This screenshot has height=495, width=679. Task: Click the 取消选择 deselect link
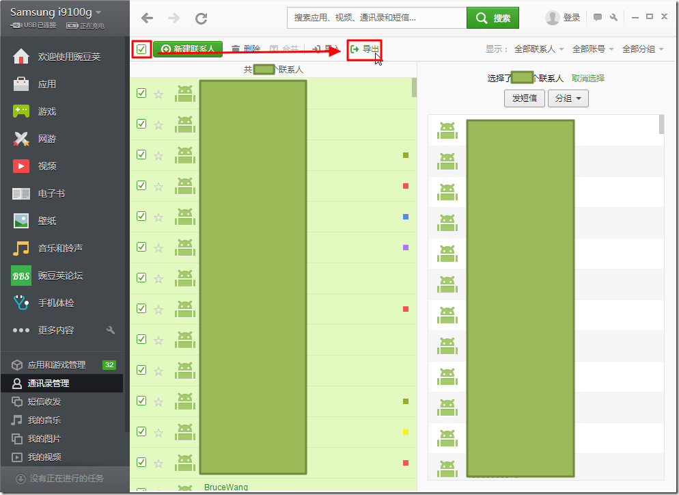(x=588, y=79)
